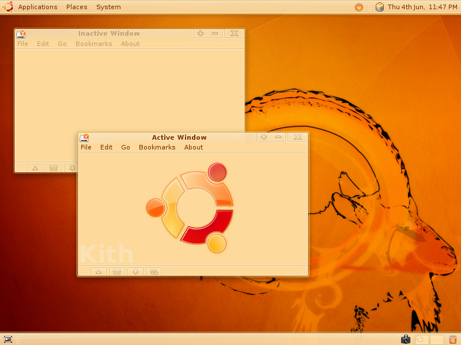Maximize the Inactive Window with plus button
This screenshot has height=345, width=461.
tap(201, 33)
